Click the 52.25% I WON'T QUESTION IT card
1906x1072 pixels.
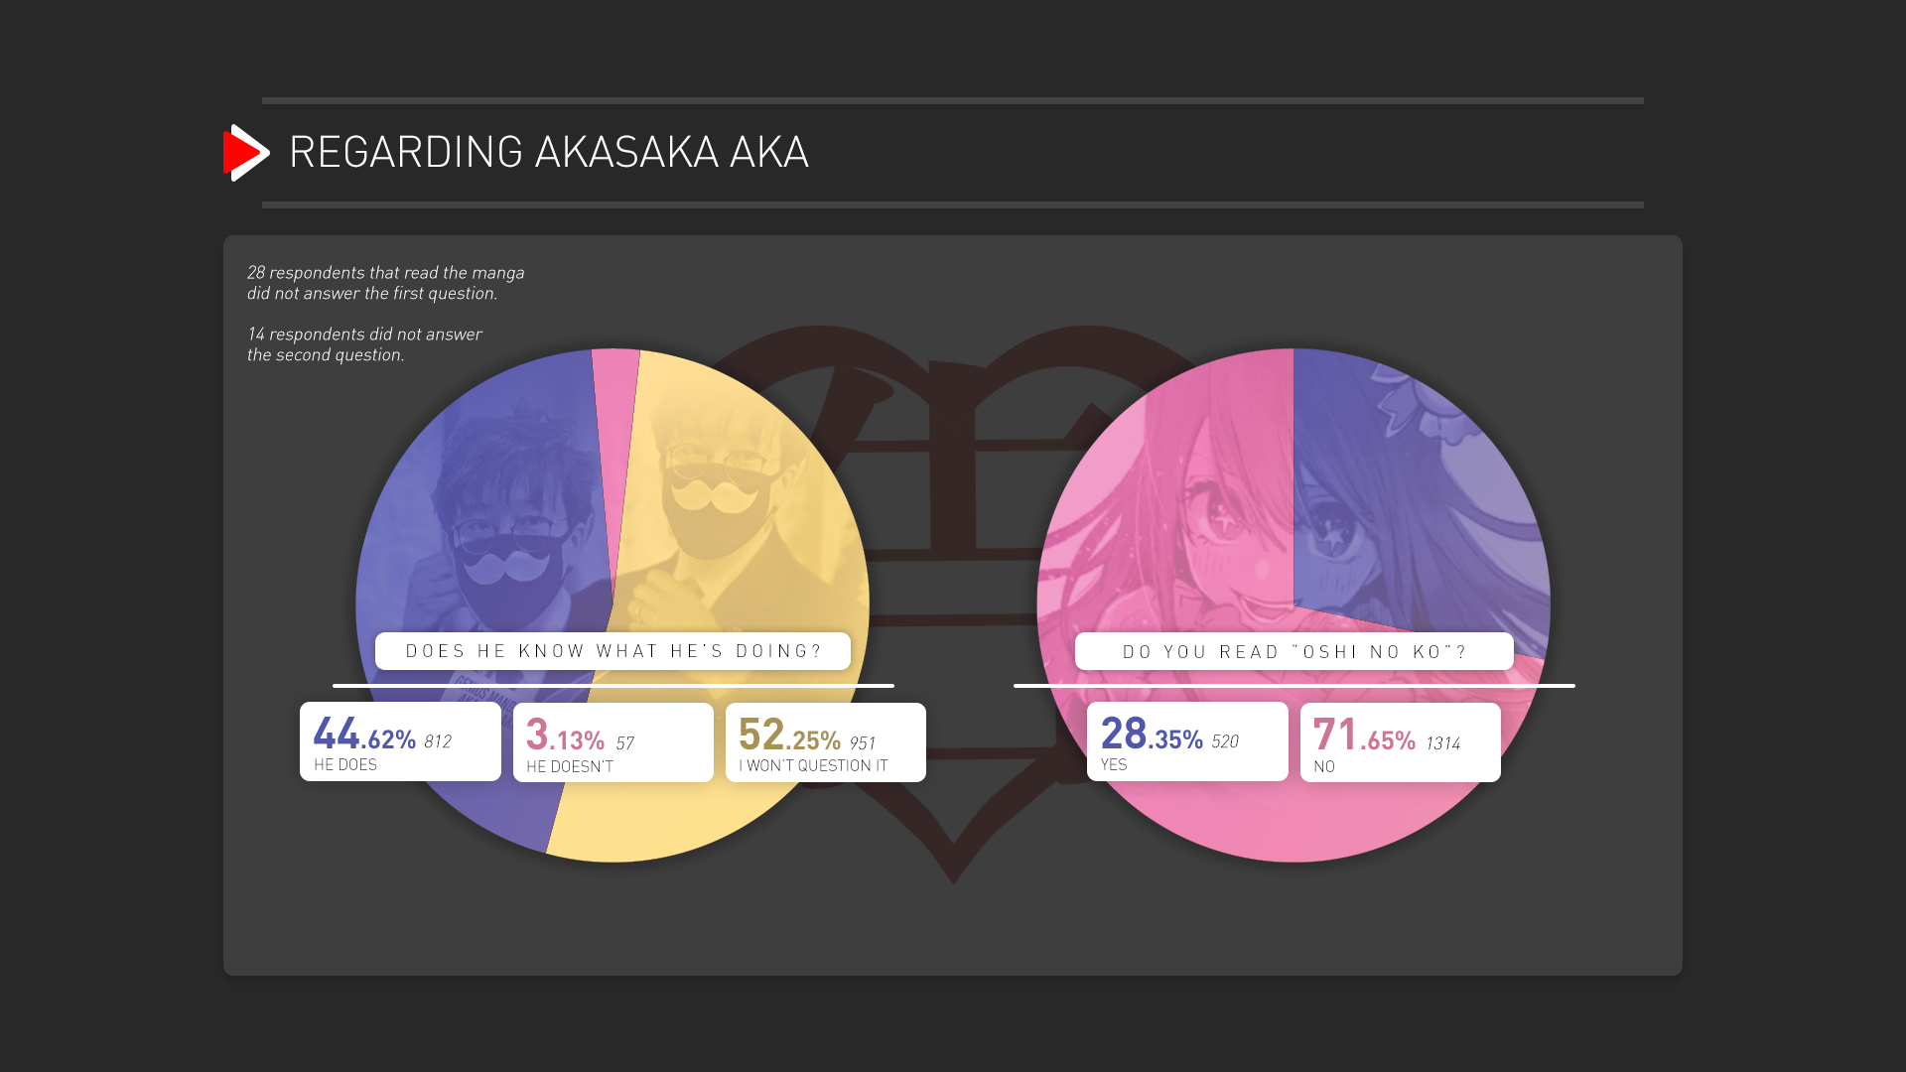(825, 742)
